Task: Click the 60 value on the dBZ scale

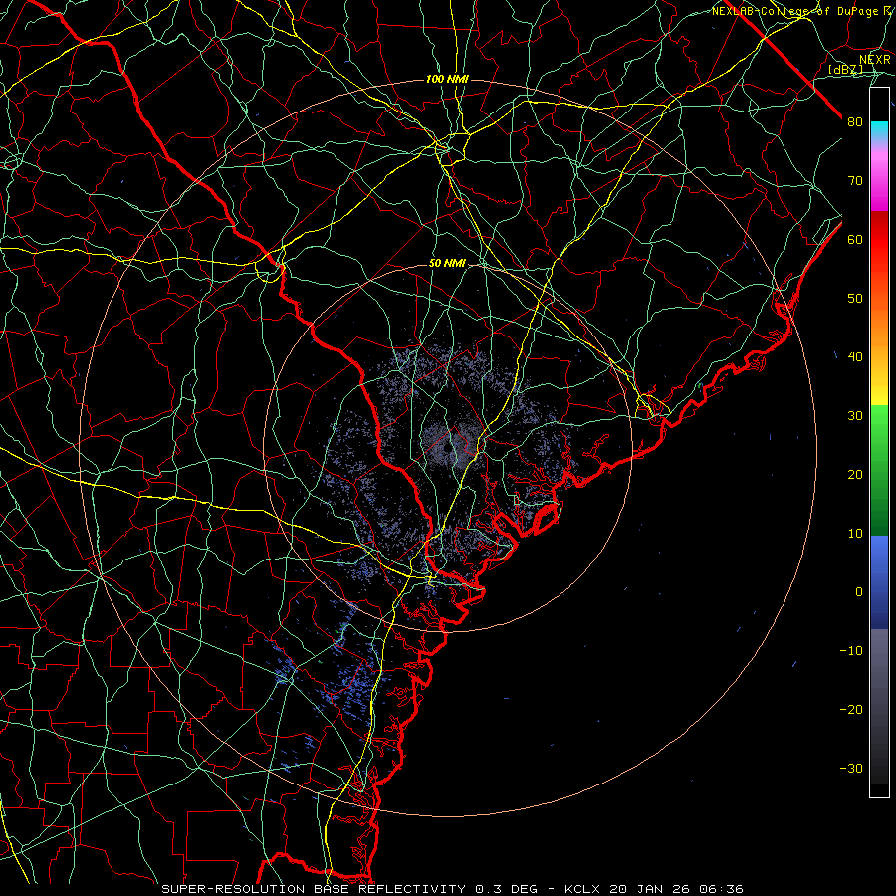Action: click(855, 239)
